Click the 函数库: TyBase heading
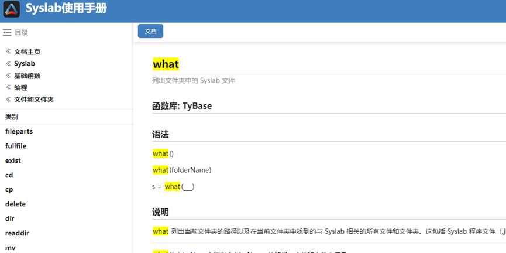The height and width of the screenshot is (253, 506). click(182, 105)
